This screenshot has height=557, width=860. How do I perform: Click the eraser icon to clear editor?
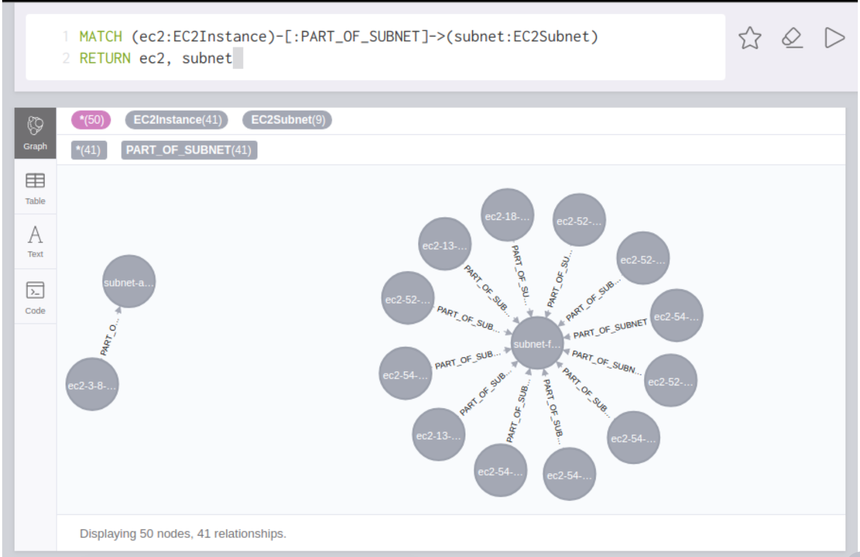tap(792, 38)
